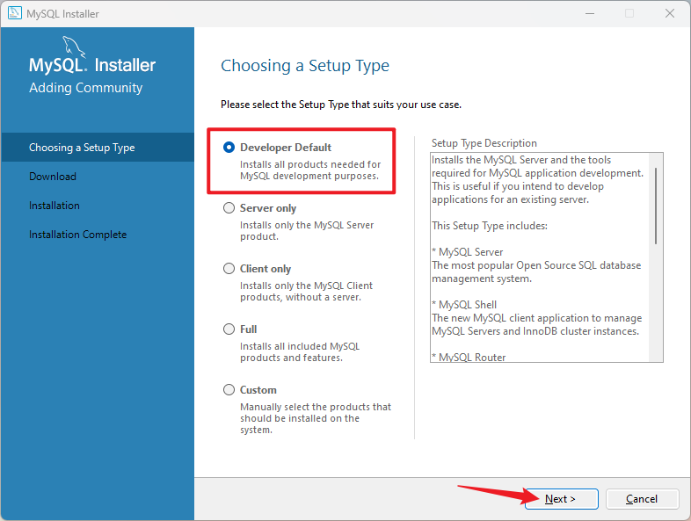Click the description box scrollbar thumb

[656, 204]
